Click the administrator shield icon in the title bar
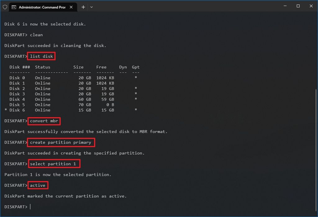The height and width of the screenshot is (217, 318). pyautogui.click(x=5, y=7)
